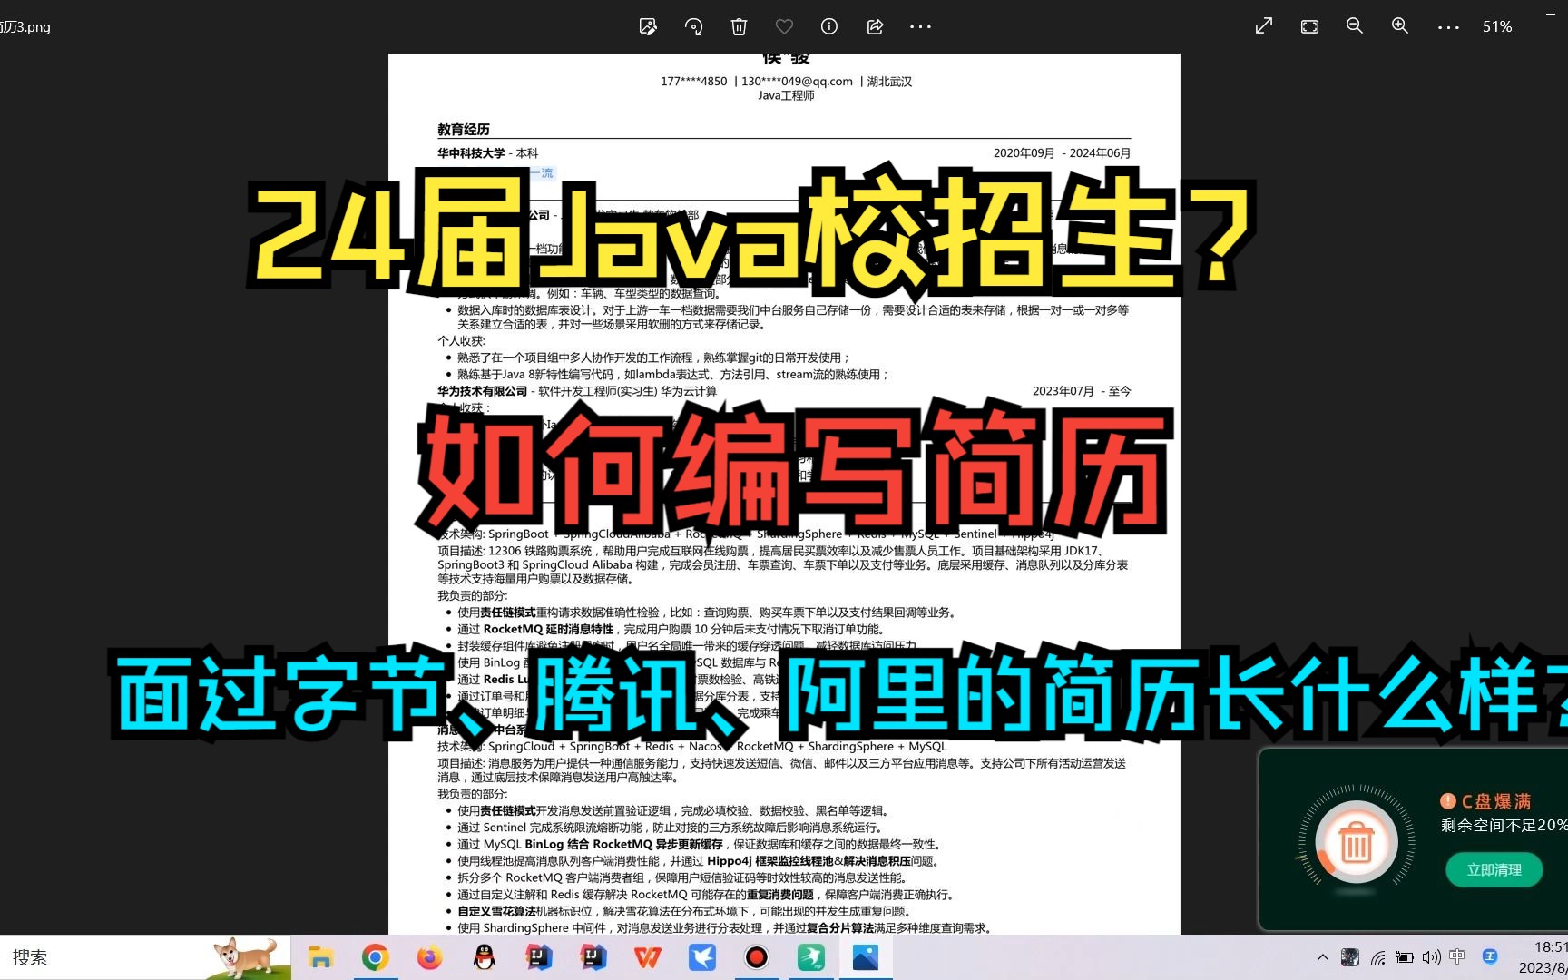Delete the photo using the trash icon
Image resolution: width=1568 pixels, height=980 pixels.
(739, 26)
